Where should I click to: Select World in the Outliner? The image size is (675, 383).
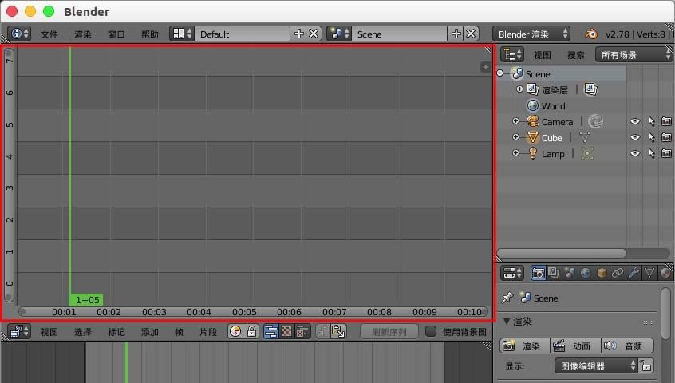(553, 106)
